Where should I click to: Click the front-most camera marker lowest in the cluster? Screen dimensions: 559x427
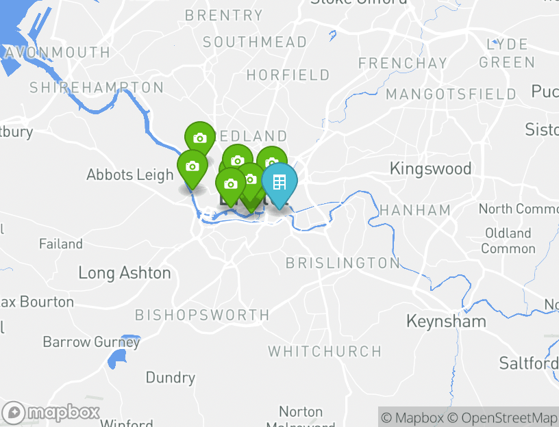(231, 185)
